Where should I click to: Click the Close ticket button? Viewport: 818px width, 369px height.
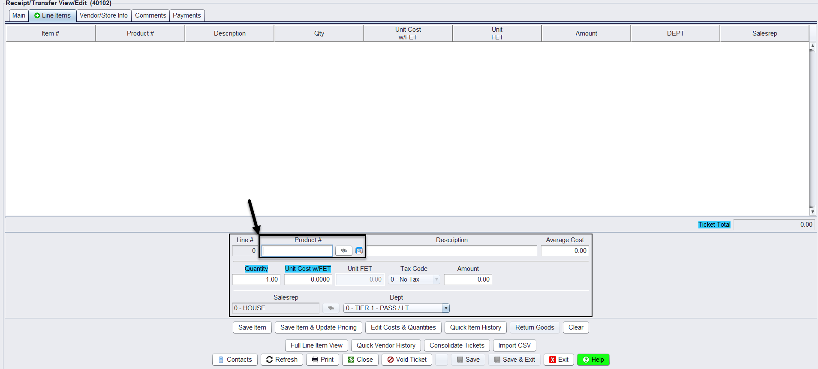tap(360, 360)
